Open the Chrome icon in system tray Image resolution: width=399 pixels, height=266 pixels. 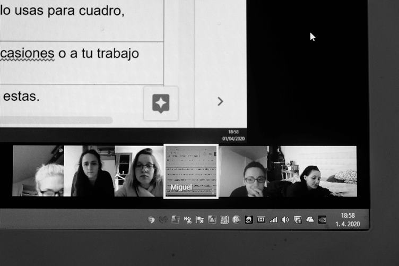[151, 219]
